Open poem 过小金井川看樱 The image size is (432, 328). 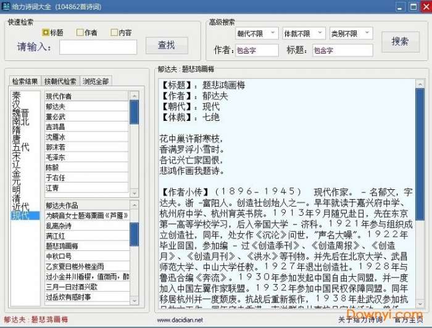coord(87,277)
